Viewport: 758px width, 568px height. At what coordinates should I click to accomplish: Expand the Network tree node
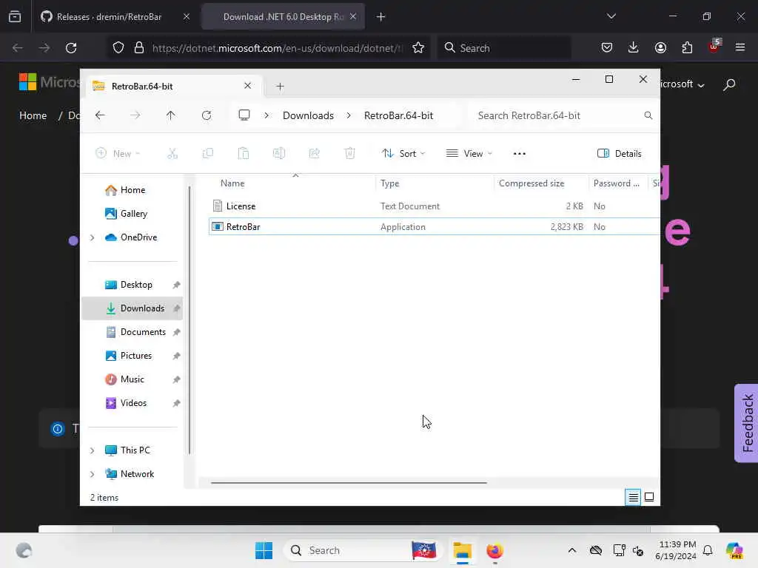92,474
